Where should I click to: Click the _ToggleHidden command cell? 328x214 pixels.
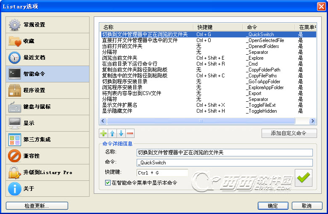pos(262,111)
